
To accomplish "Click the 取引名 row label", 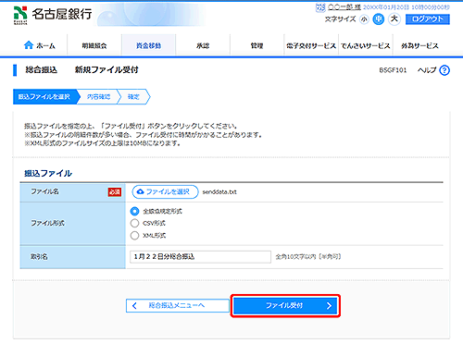I will click(x=39, y=257).
